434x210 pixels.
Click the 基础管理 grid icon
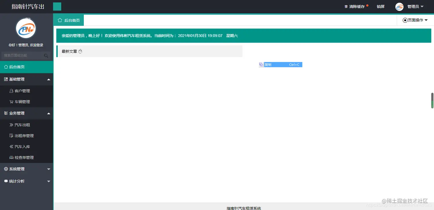tap(6, 79)
